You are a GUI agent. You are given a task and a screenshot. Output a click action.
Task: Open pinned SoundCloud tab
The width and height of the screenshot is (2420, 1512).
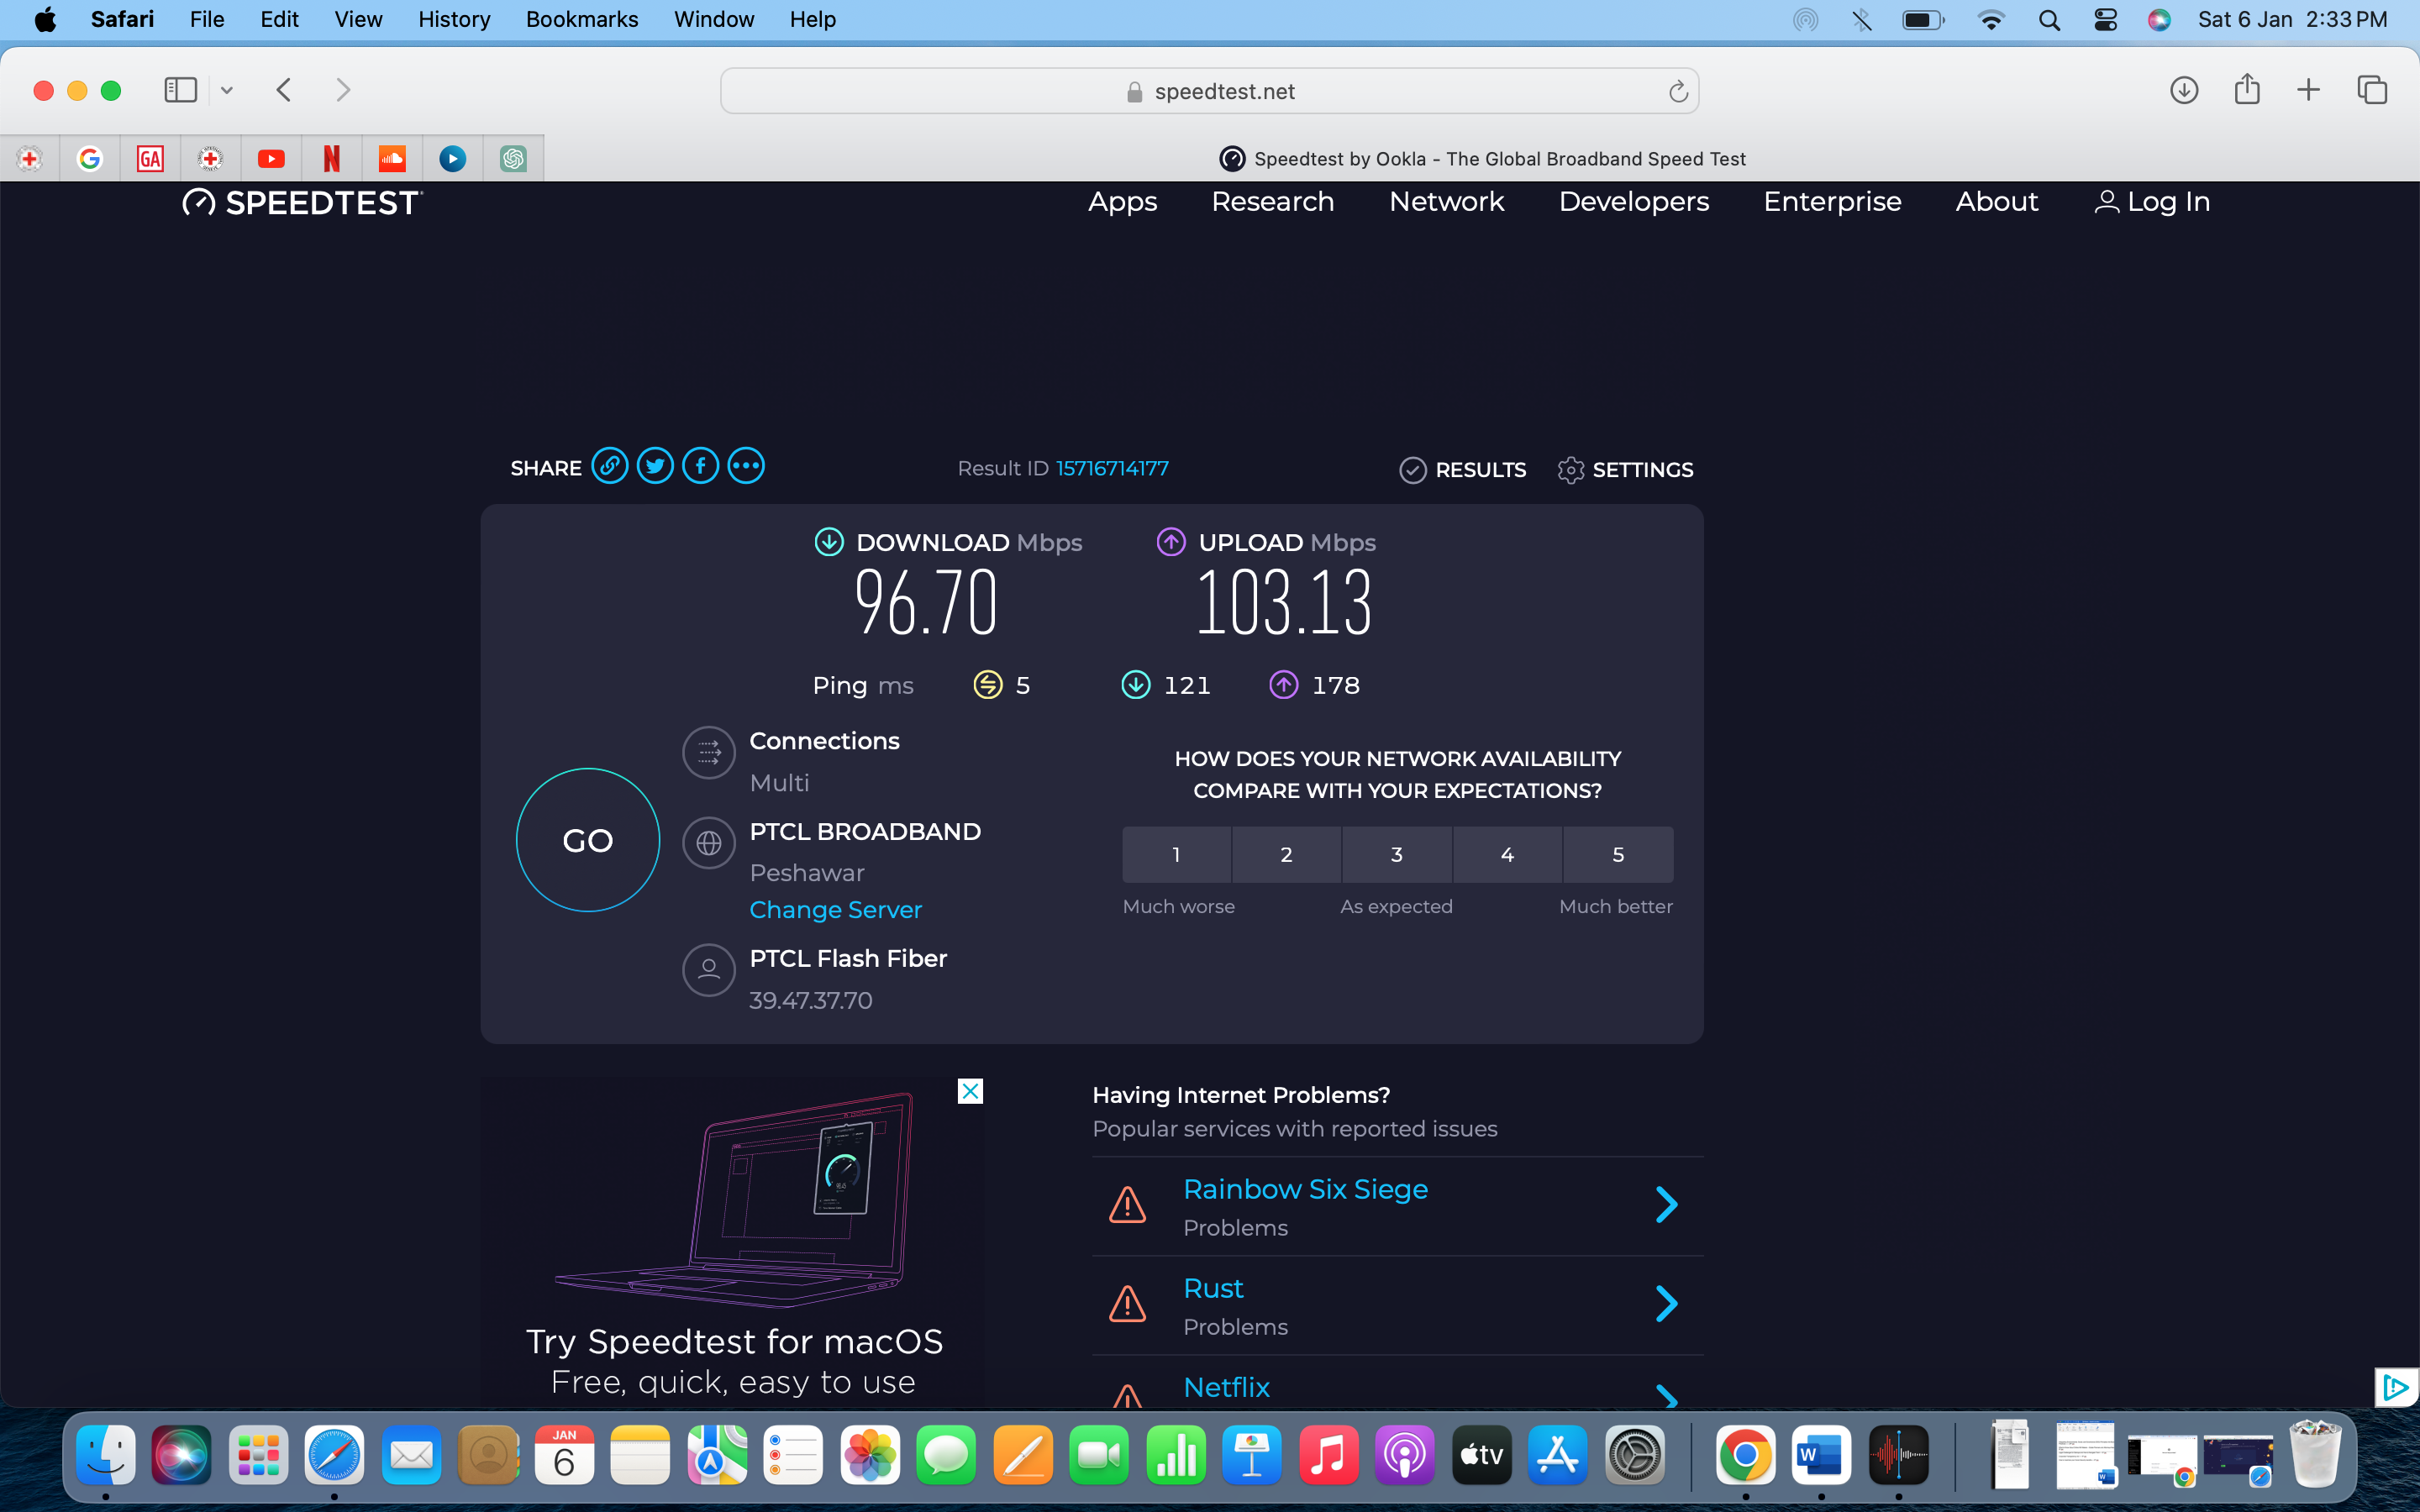(392, 158)
